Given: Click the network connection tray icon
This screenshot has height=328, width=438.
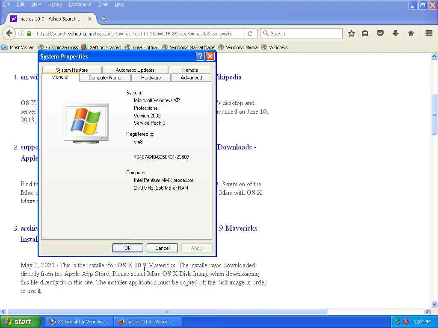Looking at the screenshot, I should (398, 322).
